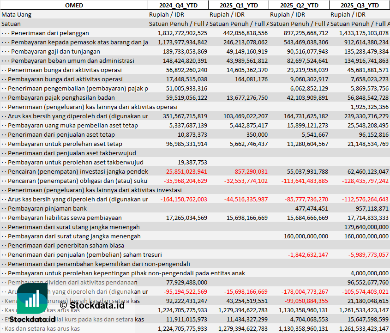Select the OMED header cell

(x=74, y=5)
